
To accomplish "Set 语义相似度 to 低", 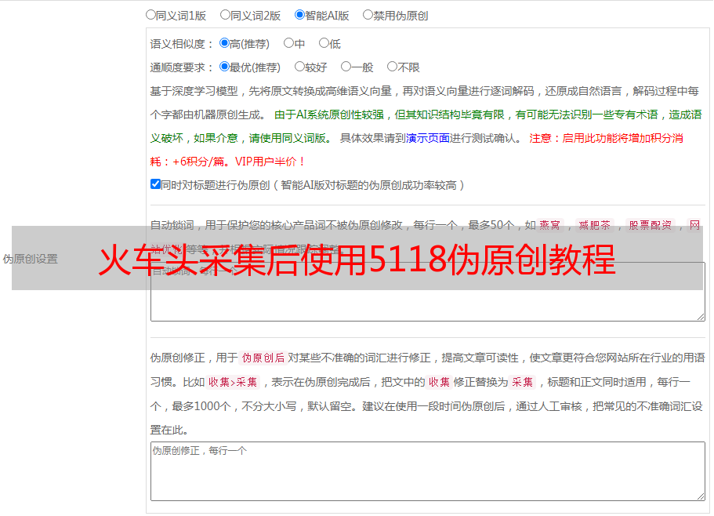I will coord(324,44).
